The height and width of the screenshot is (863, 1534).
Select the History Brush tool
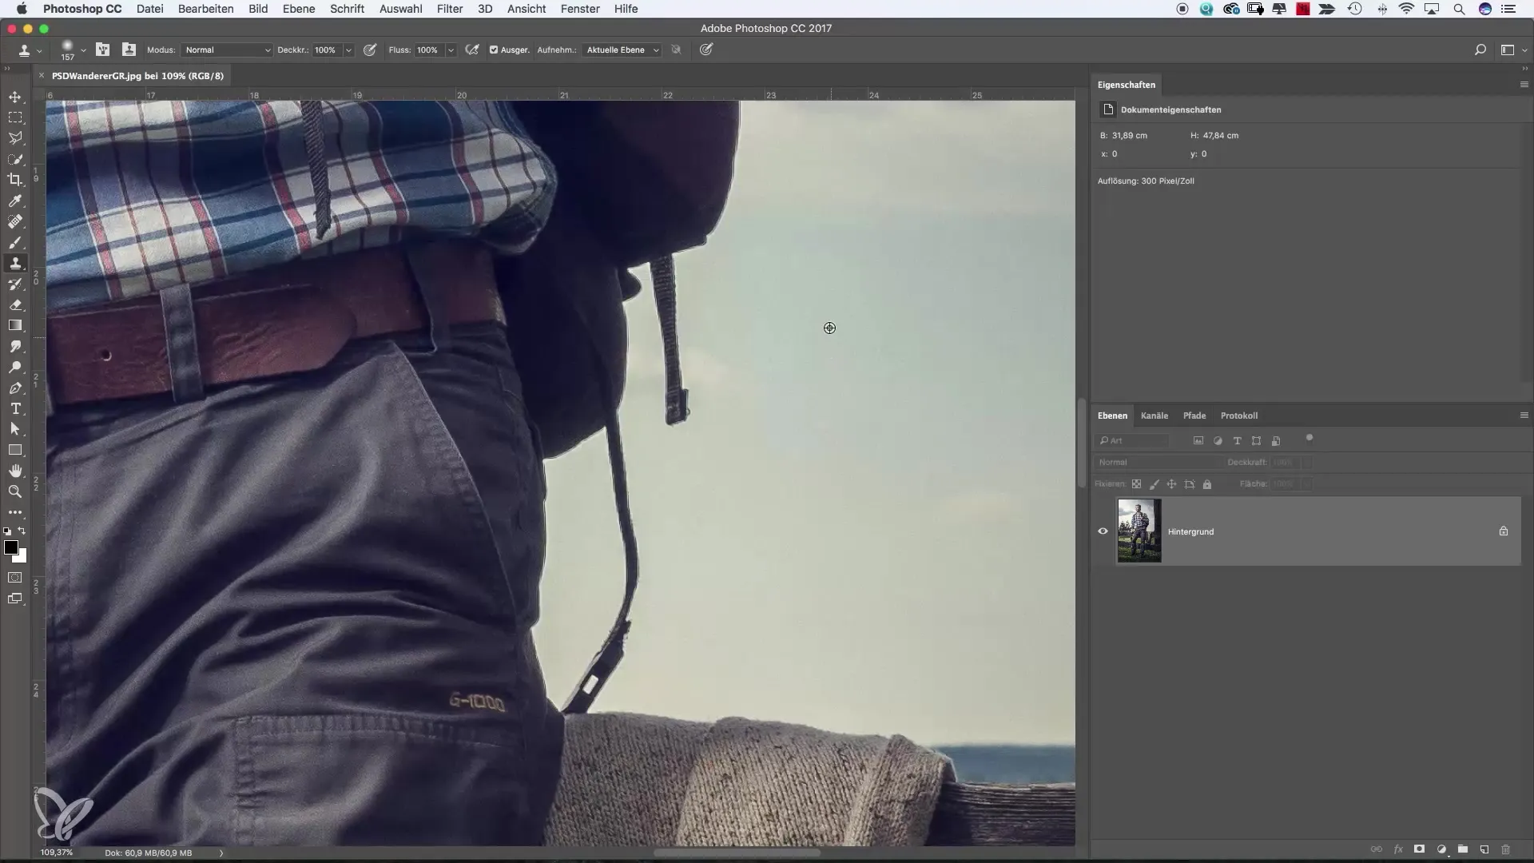[15, 284]
